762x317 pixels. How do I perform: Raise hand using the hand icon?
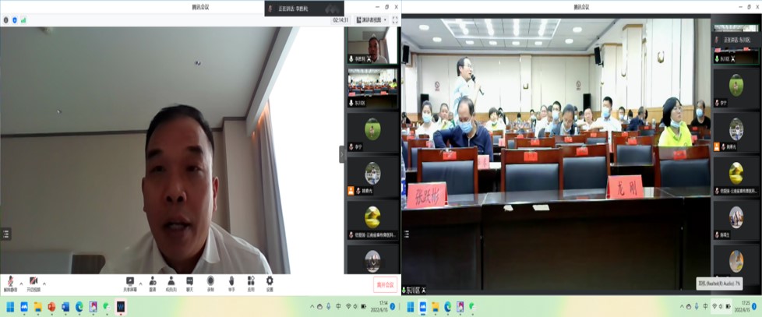click(x=231, y=284)
